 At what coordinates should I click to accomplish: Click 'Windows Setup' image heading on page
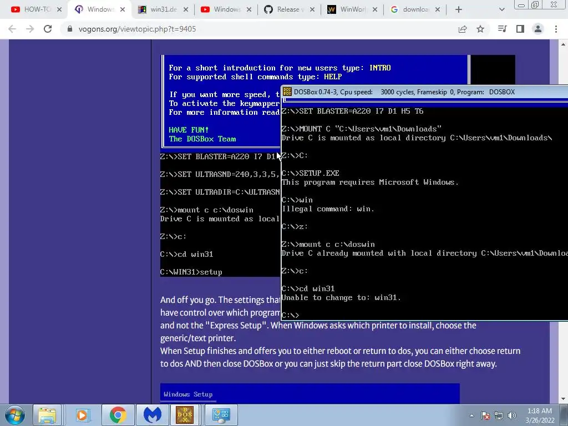tap(188, 394)
